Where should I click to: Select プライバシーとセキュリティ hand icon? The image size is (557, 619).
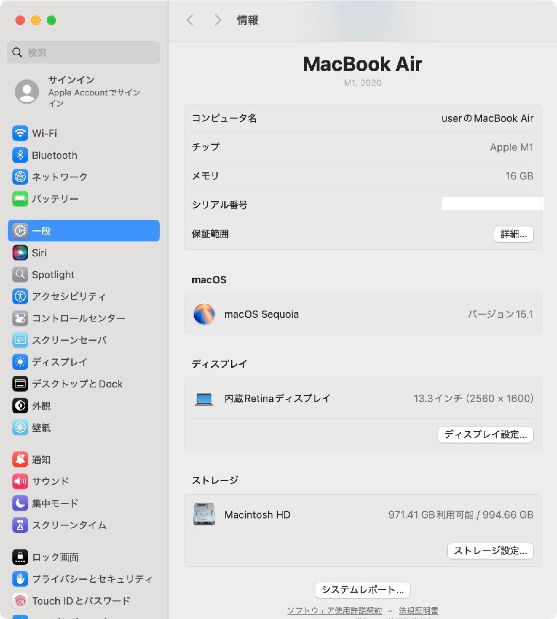20,579
